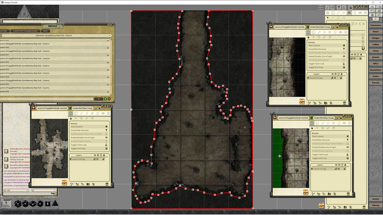The image size is (383, 215).
Task: Roll the d20 die
Action: 18,204
